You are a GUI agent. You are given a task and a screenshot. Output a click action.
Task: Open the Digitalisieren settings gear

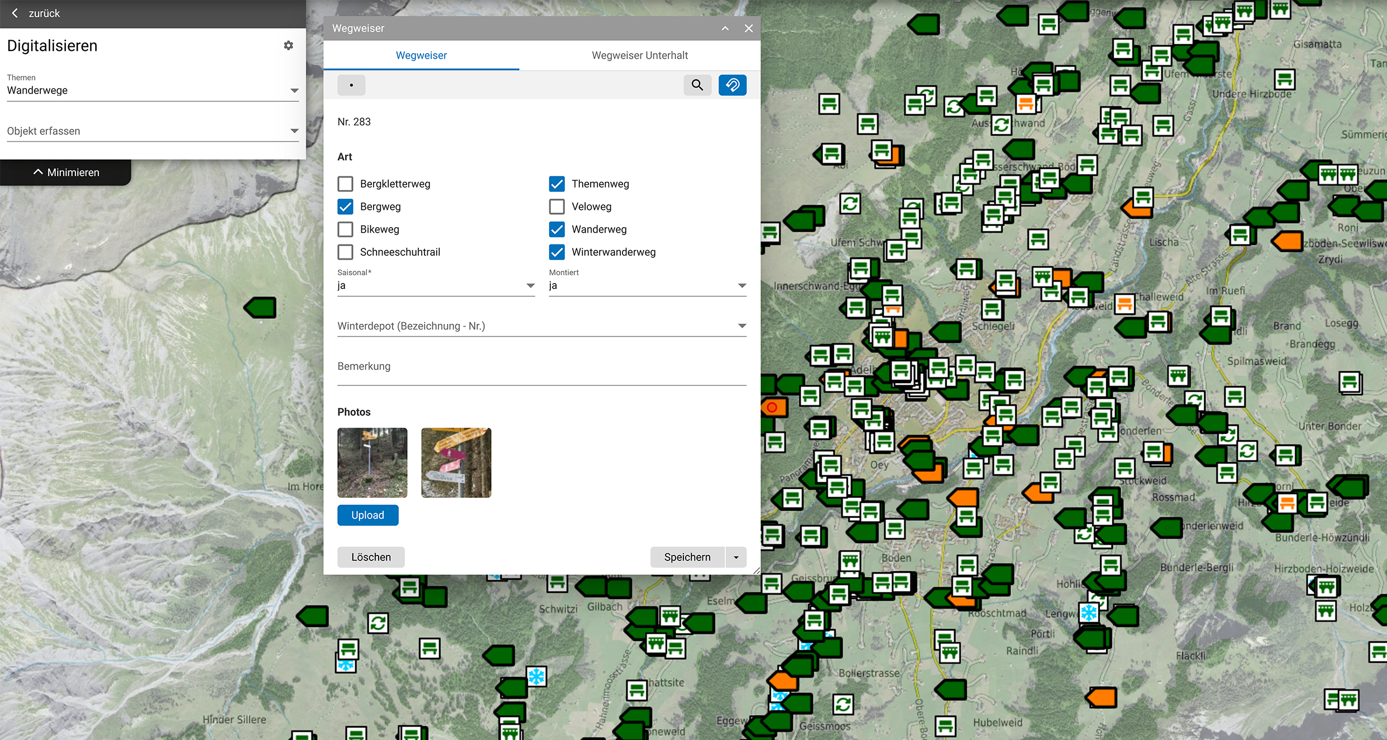[288, 45]
